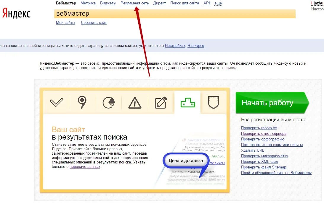Screen dimensions: 324x203
Task: Open Поиск для сайта link
Action: (x=185, y=3)
